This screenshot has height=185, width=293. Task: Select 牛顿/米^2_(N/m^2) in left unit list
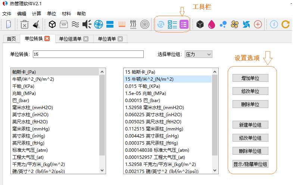[55, 79]
